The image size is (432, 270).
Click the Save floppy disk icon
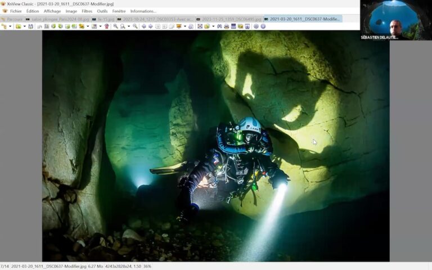point(30,26)
